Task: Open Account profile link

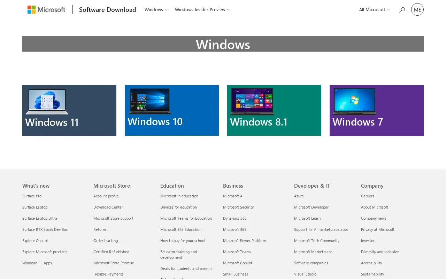Action: point(106,196)
